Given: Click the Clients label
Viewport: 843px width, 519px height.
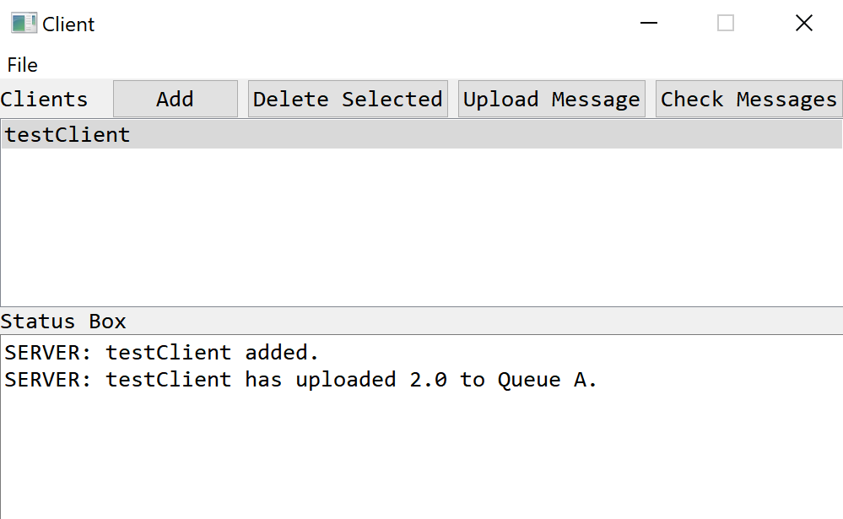Looking at the screenshot, I should (x=44, y=100).
